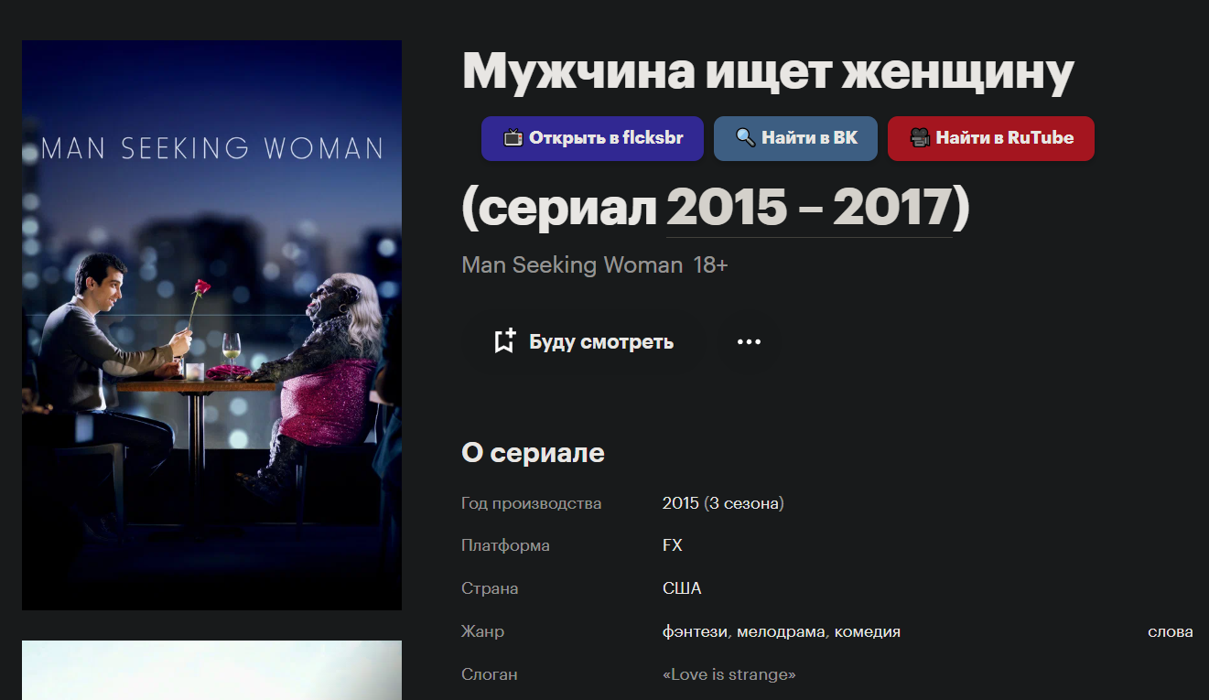This screenshot has width=1209, height=700.
Task: Click the Платформа label
Action: 506,545
